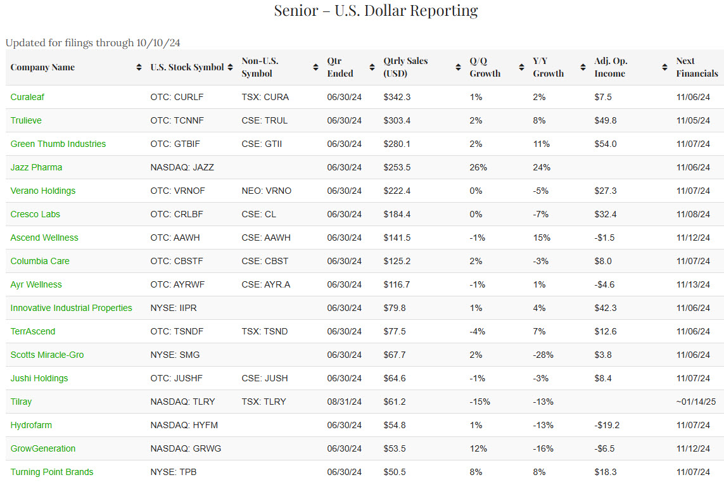Open the Cresco Labs link

pyautogui.click(x=35, y=214)
